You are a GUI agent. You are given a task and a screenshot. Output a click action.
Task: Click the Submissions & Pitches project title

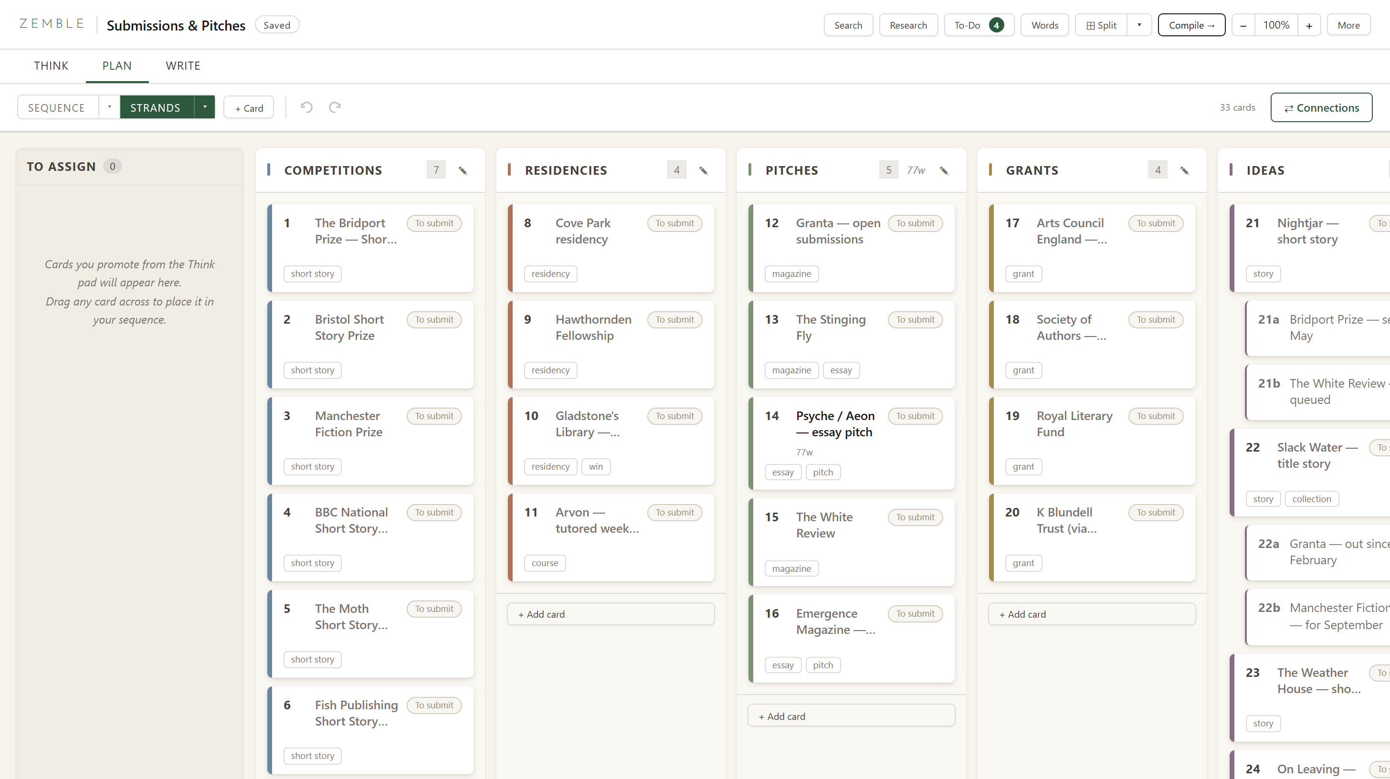point(176,25)
